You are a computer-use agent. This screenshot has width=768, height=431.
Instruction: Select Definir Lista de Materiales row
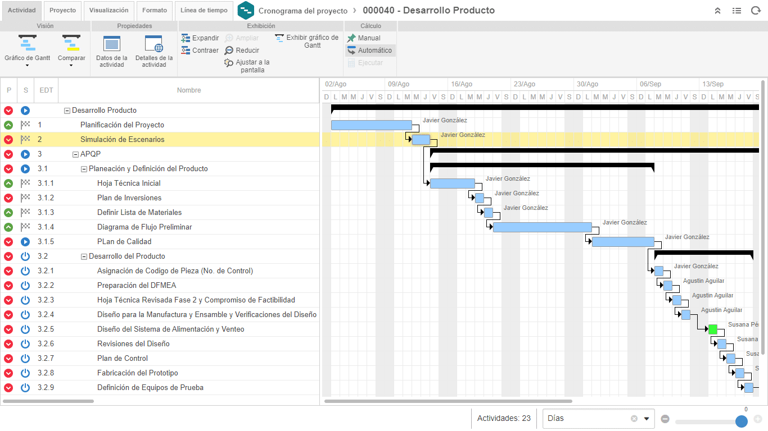pyautogui.click(x=160, y=213)
